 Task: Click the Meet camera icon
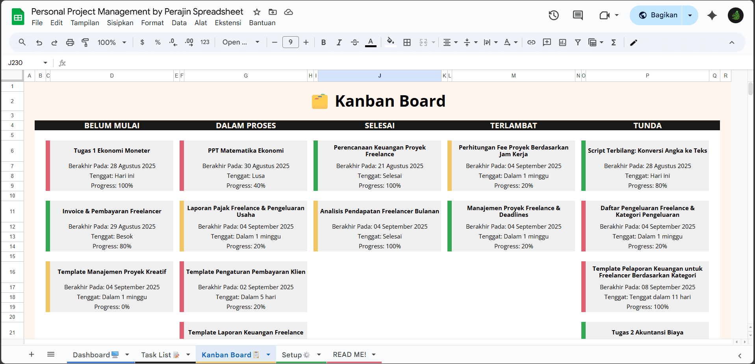click(x=605, y=15)
